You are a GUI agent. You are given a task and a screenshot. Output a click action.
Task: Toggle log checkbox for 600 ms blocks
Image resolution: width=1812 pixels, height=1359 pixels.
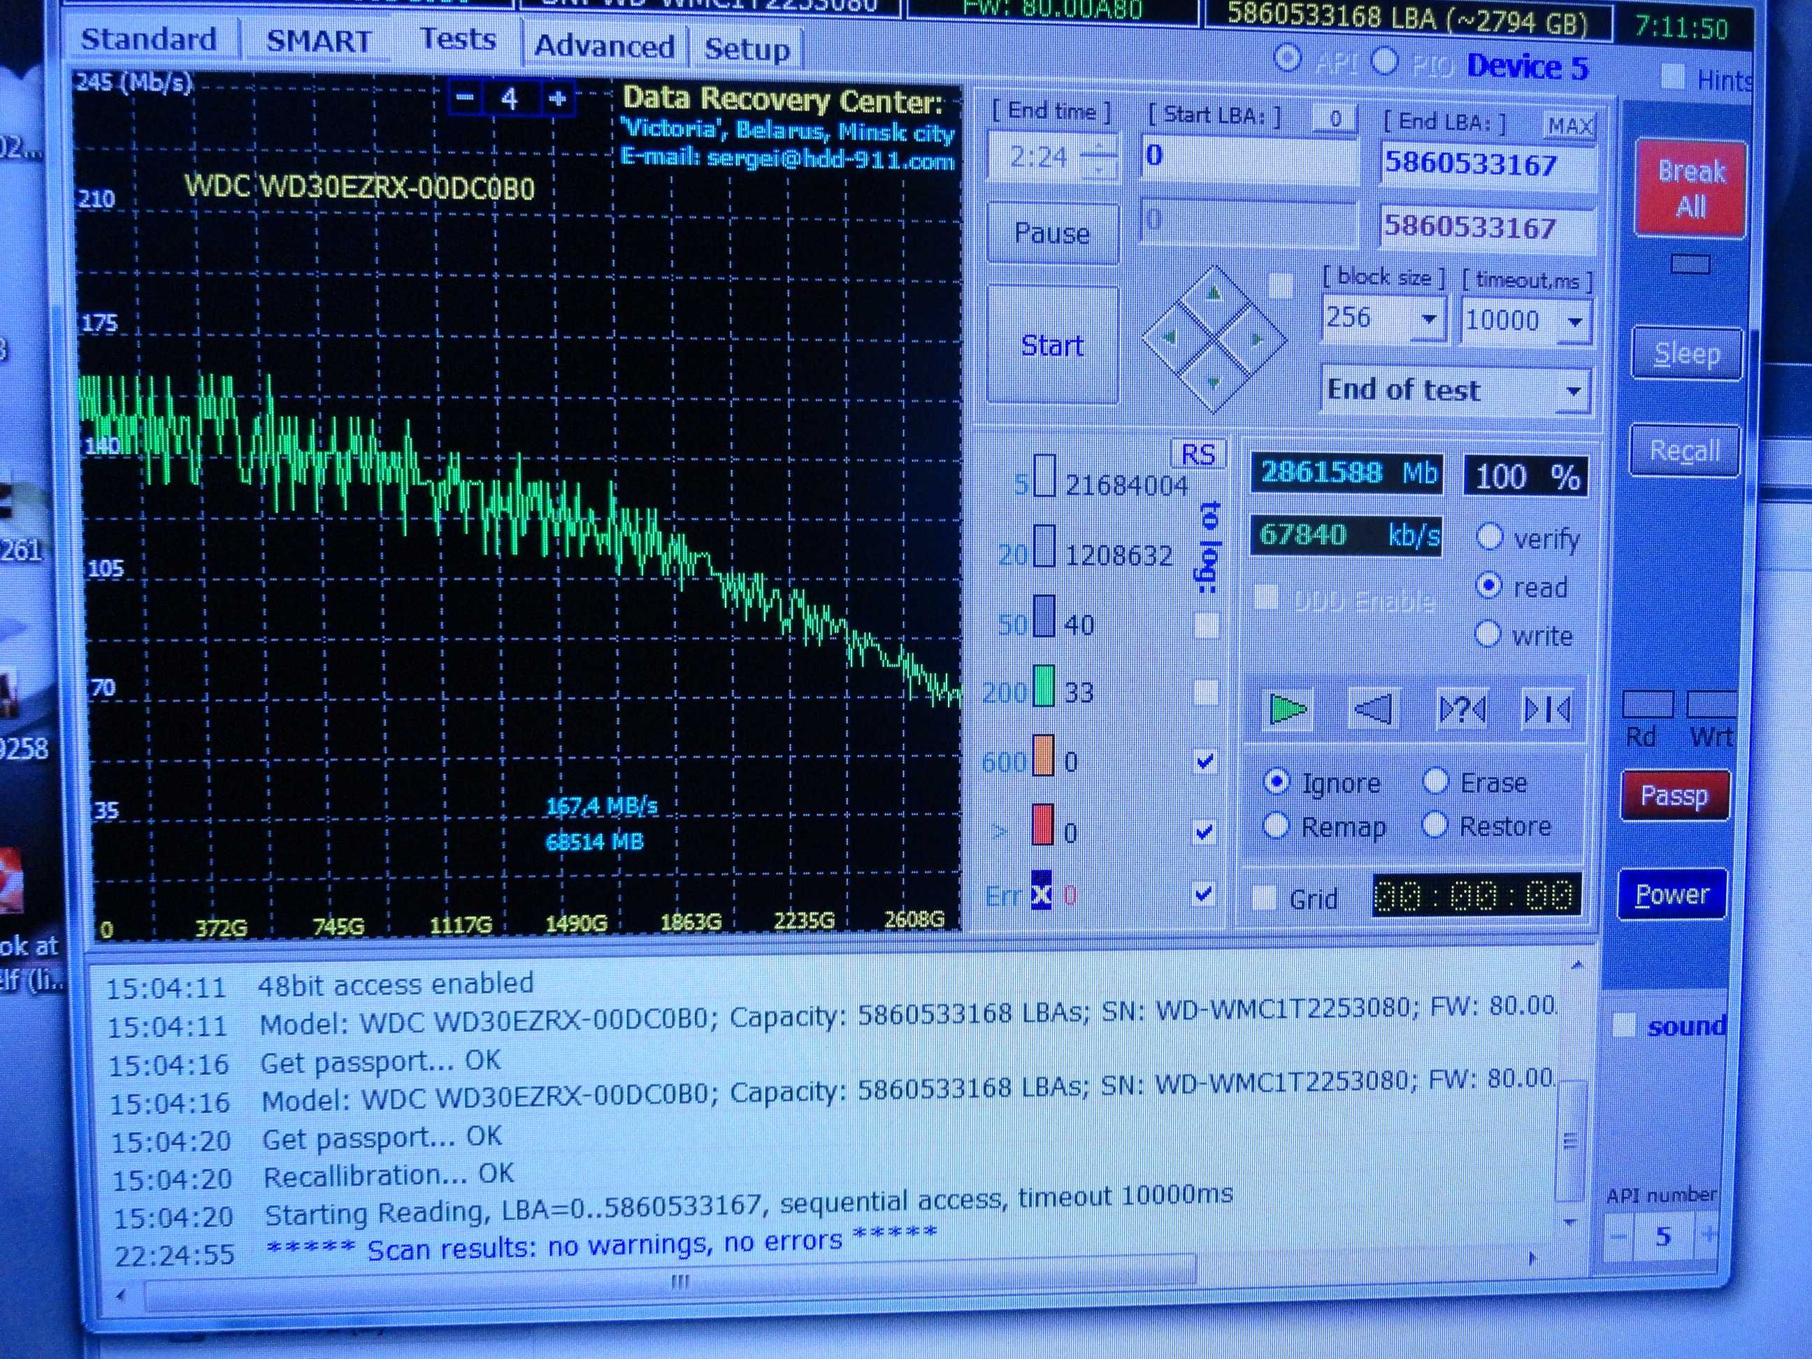coord(1205,761)
